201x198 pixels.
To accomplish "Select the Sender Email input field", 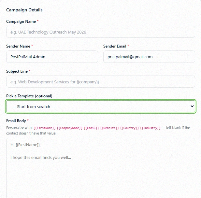I will coord(149,57).
